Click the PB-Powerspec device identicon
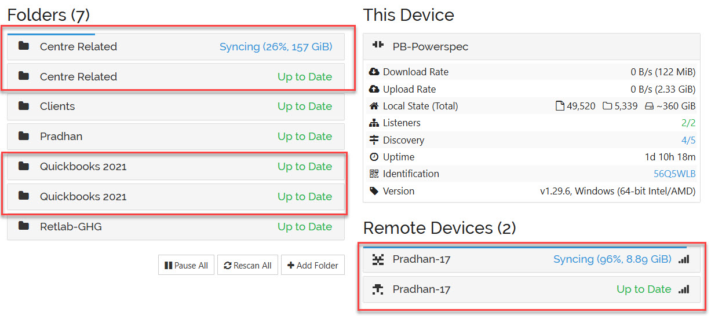The height and width of the screenshot is (316, 722). 378,45
